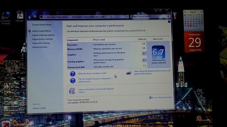Click the help icon in the window corner
The height and width of the screenshot is (127, 227).
click(169, 22)
